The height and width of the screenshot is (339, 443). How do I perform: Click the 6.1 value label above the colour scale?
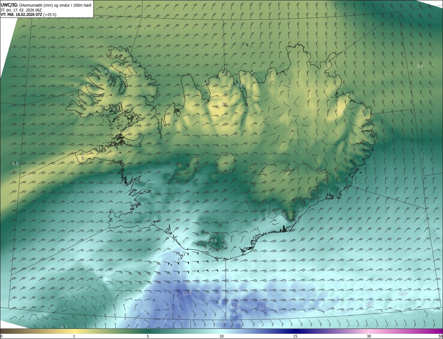click(x=64, y=327)
